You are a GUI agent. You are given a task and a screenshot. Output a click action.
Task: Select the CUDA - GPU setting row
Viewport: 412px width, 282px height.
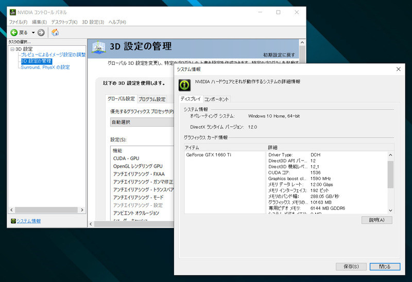click(142, 158)
